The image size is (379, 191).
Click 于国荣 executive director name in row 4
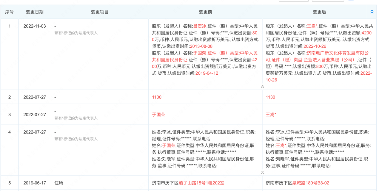(x=169, y=145)
